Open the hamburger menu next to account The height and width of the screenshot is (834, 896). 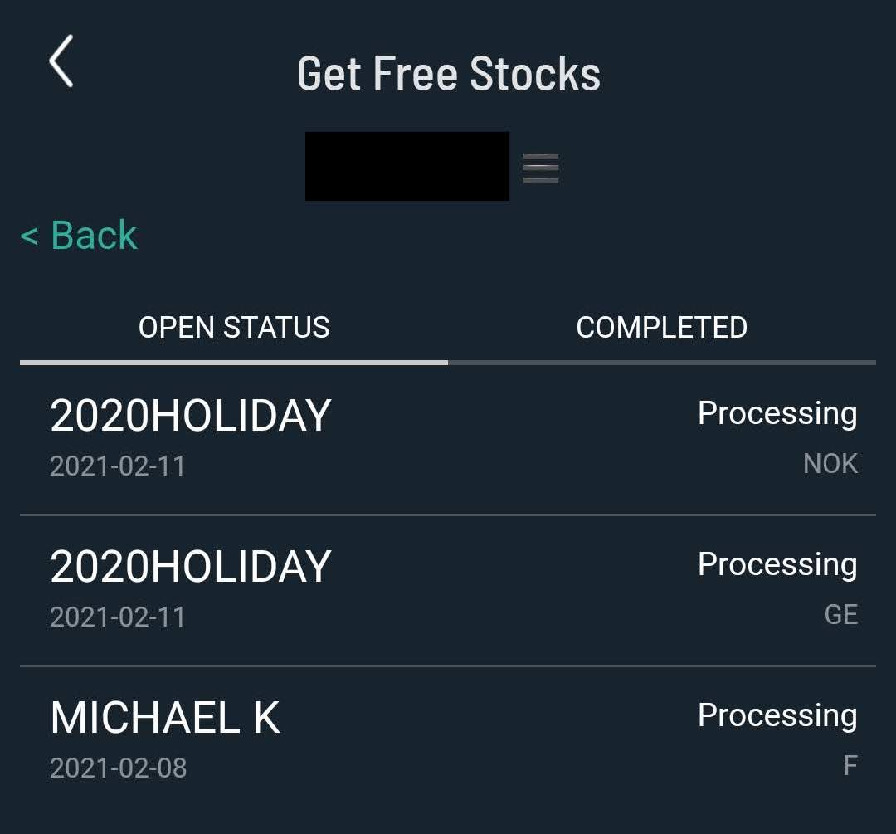point(541,168)
